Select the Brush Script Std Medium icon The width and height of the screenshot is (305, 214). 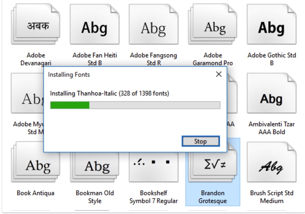[272, 162]
